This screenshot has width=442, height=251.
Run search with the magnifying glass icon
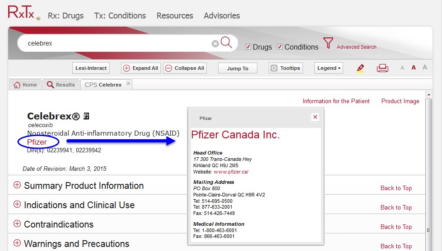pyautogui.click(x=226, y=42)
